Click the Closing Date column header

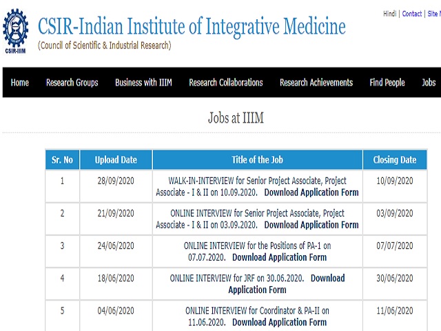395,160
